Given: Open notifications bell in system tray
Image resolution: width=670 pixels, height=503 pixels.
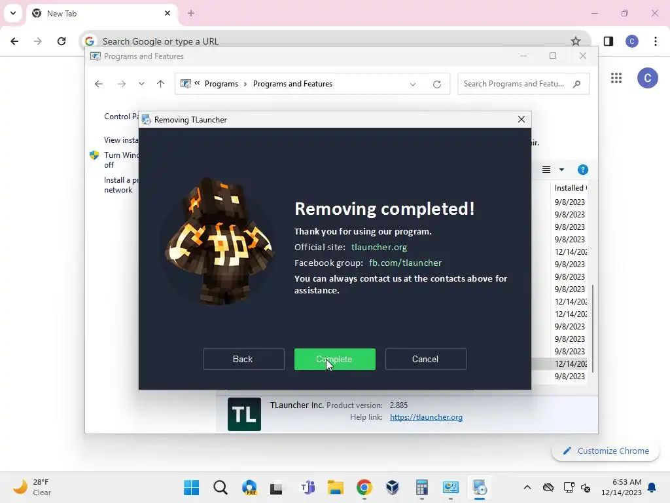Looking at the screenshot, I should [652, 487].
